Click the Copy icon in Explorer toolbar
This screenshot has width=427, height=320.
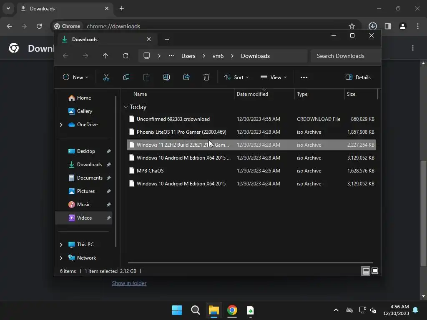point(126,77)
